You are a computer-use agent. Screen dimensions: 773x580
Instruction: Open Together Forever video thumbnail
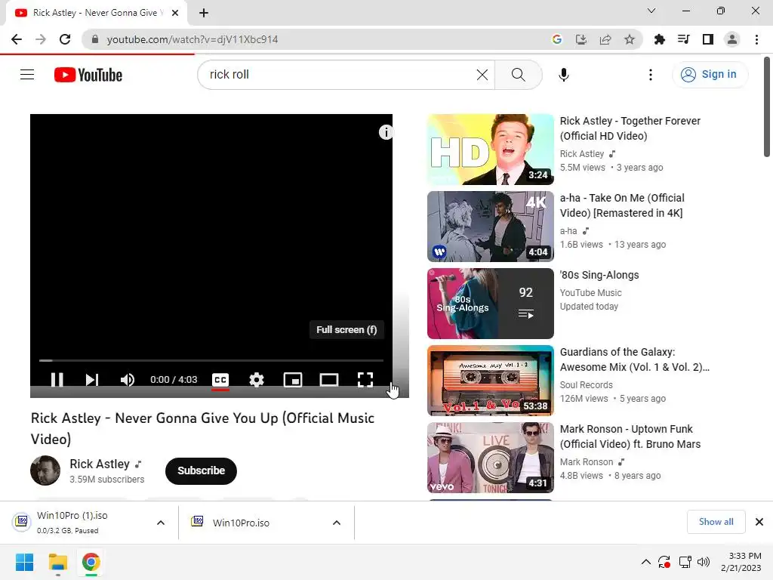coord(491,150)
